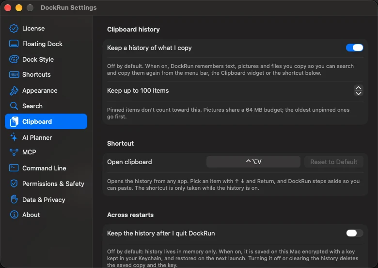Click the Command Line terminal icon
This screenshot has height=268, width=378.
(x=14, y=168)
